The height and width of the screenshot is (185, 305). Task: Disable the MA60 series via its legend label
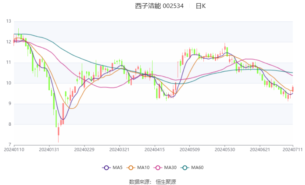(197, 168)
